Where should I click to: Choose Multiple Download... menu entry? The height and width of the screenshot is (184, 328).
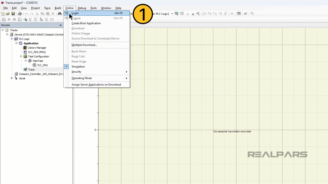[x=97, y=45]
